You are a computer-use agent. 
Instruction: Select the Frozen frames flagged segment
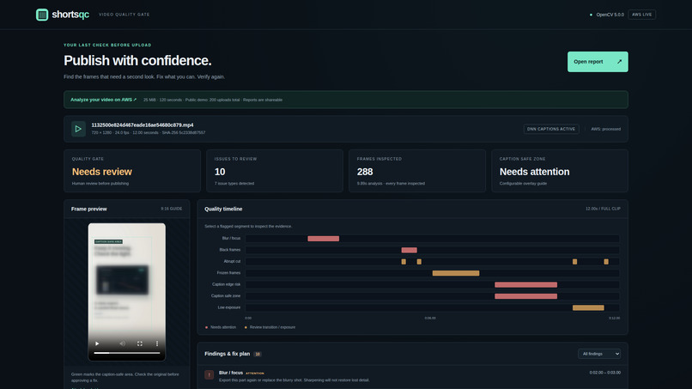456,273
